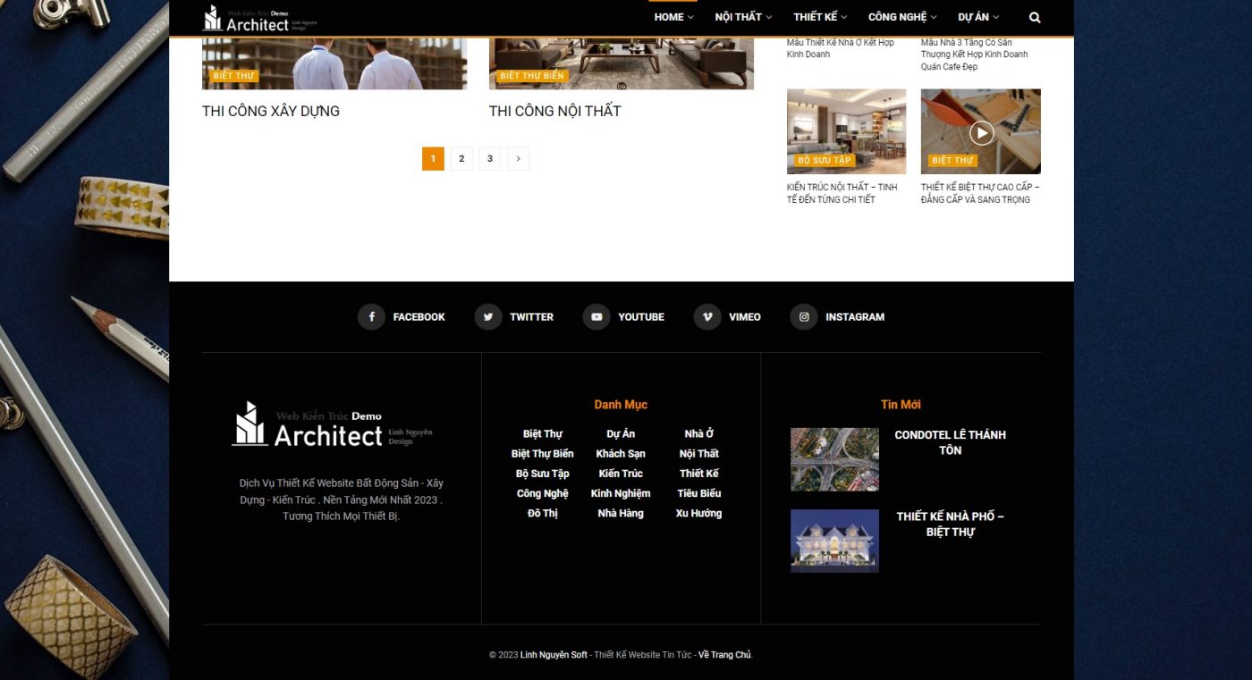
Task: Click the next page arrow
Action: click(x=518, y=159)
